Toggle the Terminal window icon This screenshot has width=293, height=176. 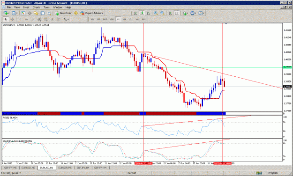pos(42,13)
